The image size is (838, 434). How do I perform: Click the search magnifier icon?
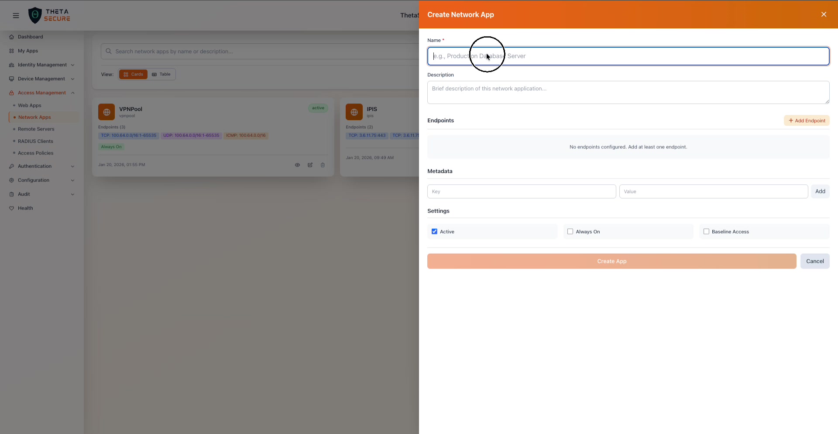108,51
